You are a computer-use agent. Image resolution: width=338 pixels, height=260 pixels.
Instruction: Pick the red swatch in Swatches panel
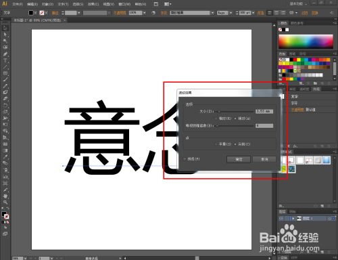click(295, 60)
